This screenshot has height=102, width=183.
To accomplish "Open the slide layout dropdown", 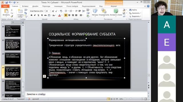I will point(26,10).
